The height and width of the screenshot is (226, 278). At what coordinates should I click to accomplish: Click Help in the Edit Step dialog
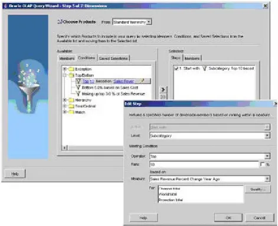tap(143, 218)
